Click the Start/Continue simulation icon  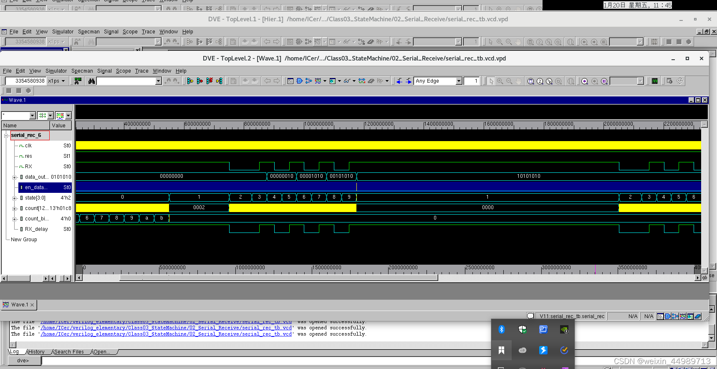190,81
